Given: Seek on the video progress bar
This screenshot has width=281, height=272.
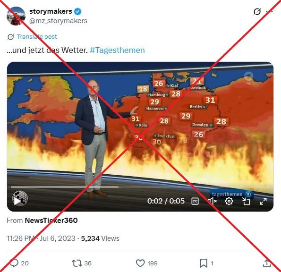Looking at the screenshot, I should click(x=140, y=187).
